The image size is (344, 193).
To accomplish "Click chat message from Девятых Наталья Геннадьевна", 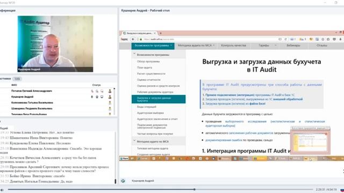I will [37, 181].
